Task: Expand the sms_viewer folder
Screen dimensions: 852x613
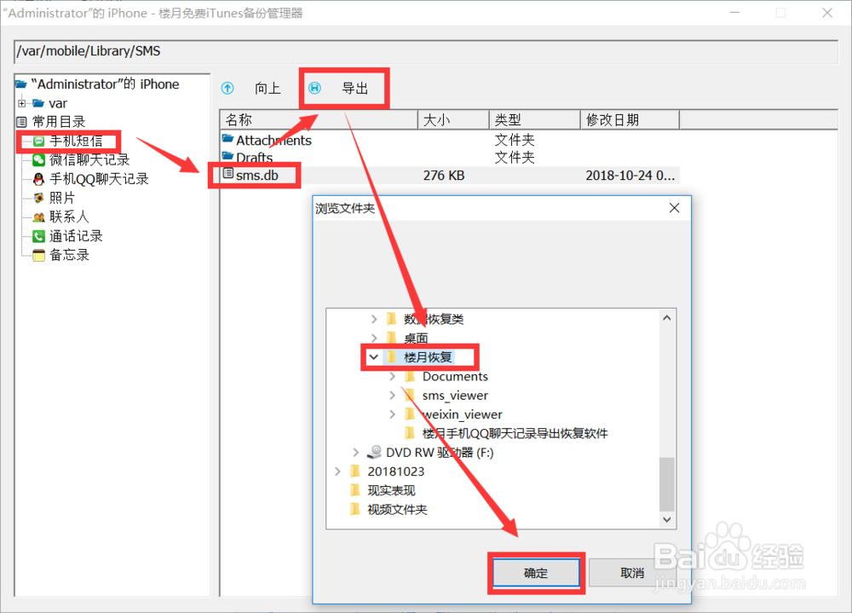Action: pos(392,396)
